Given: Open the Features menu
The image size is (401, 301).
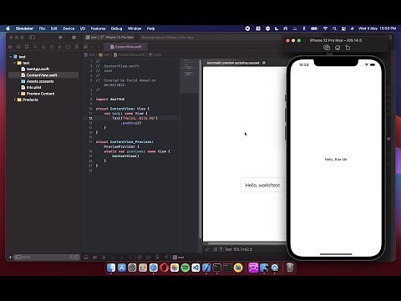Looking at the screenshot, I should point(98,28).
